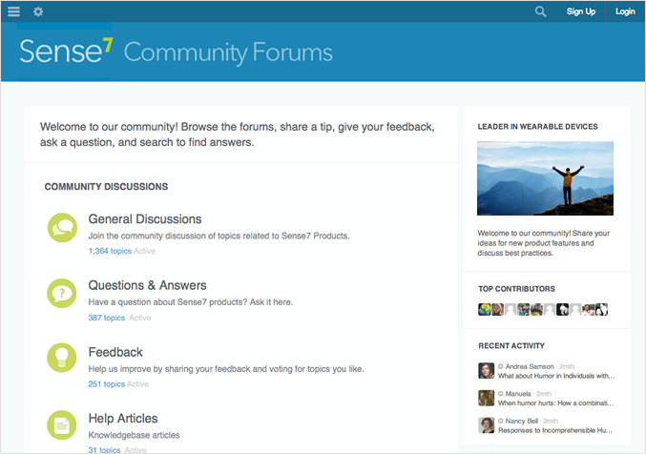Click the Questions & Answers question mark icon
This screenshot has height=454, width=646.
click(x=62, y=294)
